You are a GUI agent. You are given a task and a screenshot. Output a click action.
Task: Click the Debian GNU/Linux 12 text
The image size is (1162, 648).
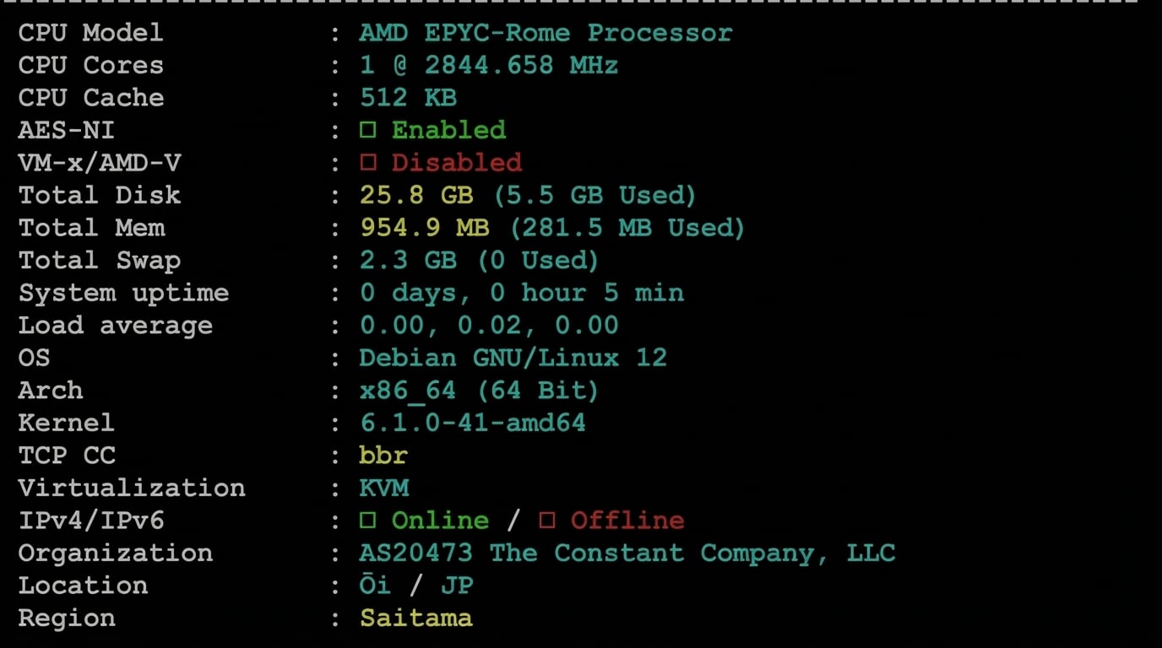coord(513,358)
